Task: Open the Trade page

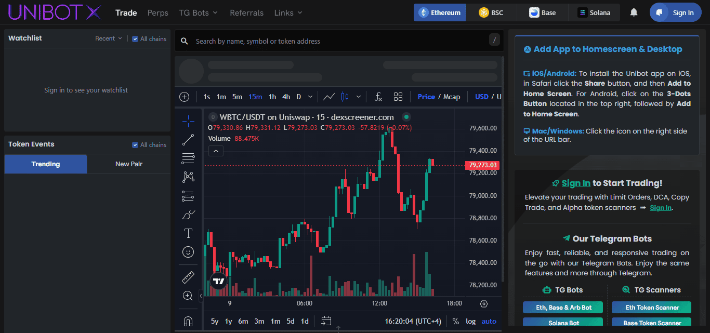Action: click(x=126, y=12)
